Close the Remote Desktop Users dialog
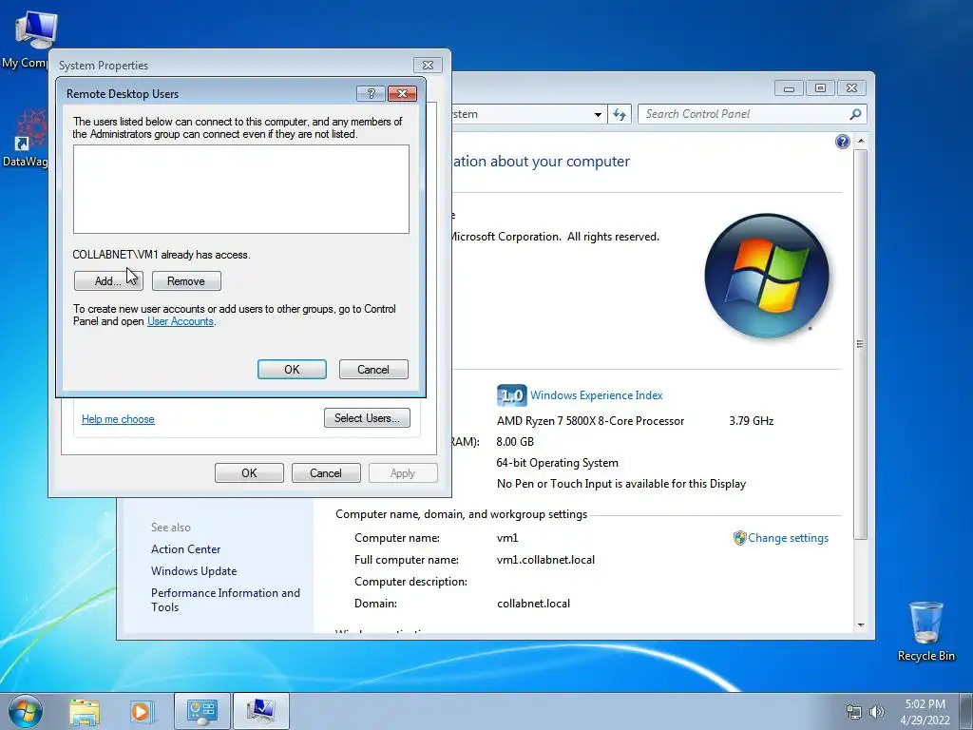 click(402, 94)
